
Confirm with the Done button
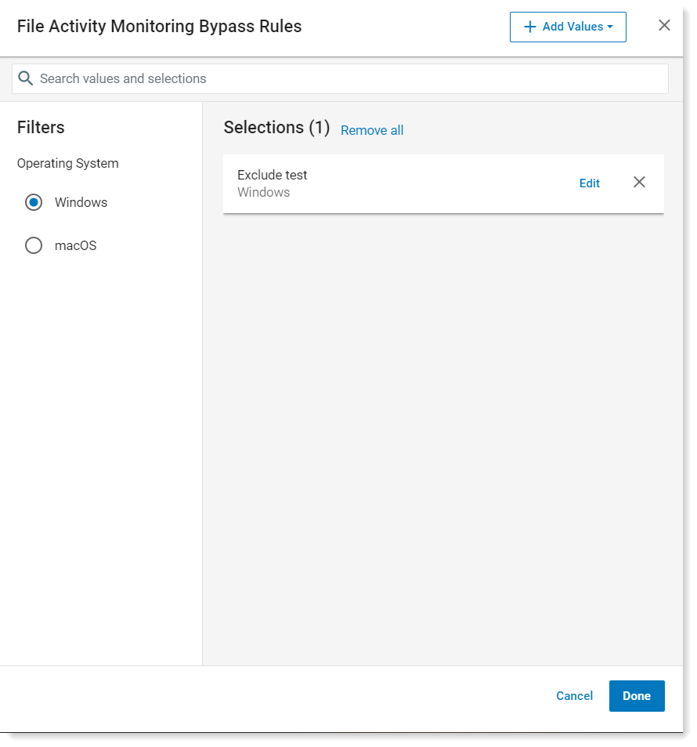637,696
